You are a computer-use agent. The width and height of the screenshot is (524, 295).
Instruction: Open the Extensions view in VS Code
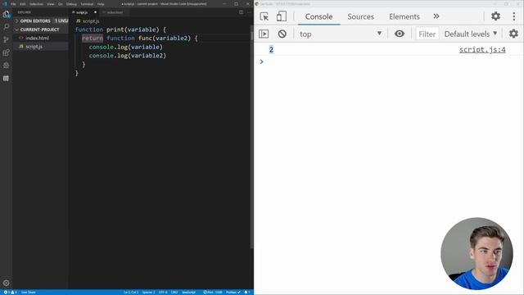pyautogui.click(x=6, y=52)
